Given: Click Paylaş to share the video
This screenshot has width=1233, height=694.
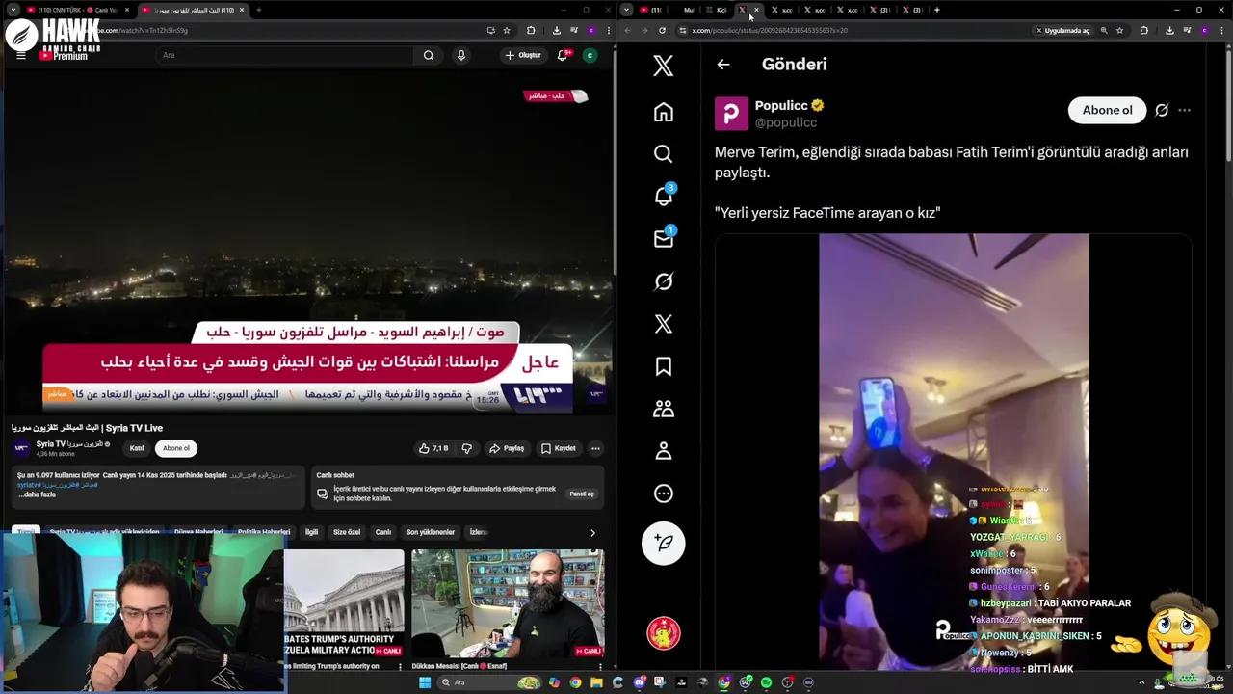Looking at the screenshot, I should (507, 448).
